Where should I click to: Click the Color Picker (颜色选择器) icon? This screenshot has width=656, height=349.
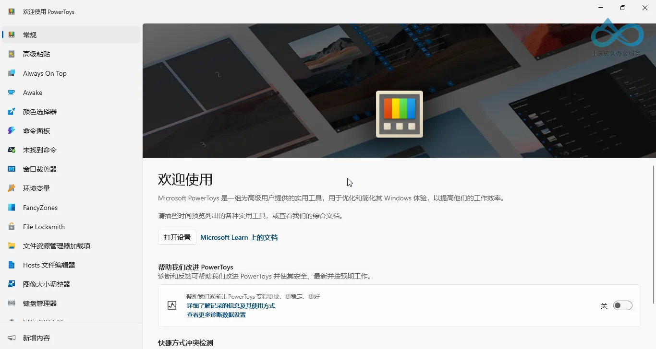click(12, 112)
